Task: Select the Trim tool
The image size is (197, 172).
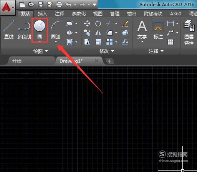Action: [x=109, y=23]
